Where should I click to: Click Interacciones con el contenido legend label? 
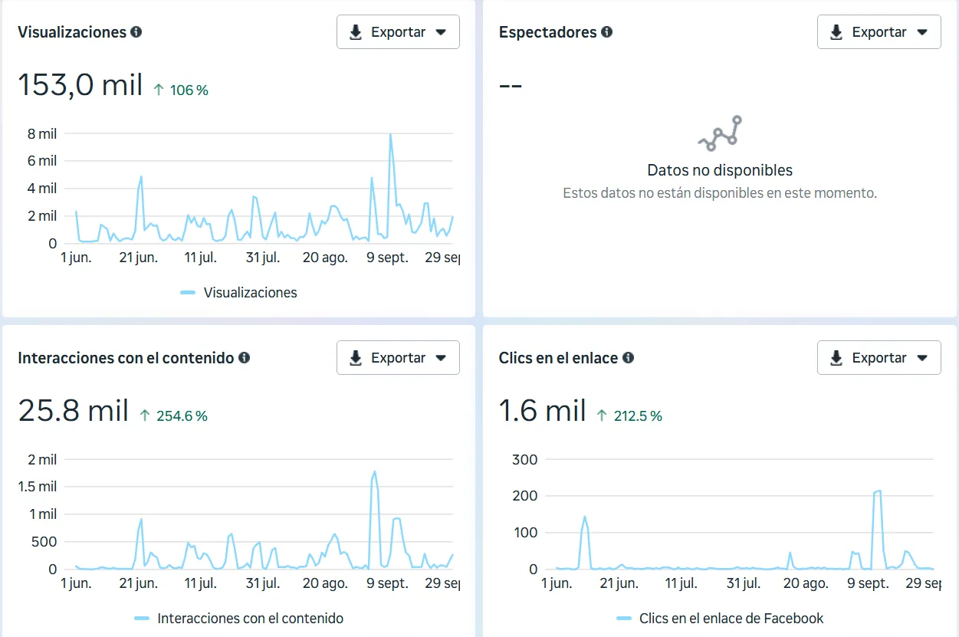click(x=250, y=619)
